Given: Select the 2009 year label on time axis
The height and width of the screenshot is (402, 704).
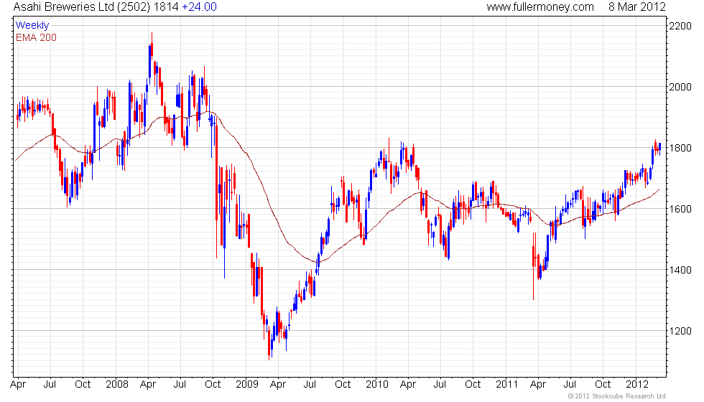Looking at the screenshot, I should tap(247, 385).
